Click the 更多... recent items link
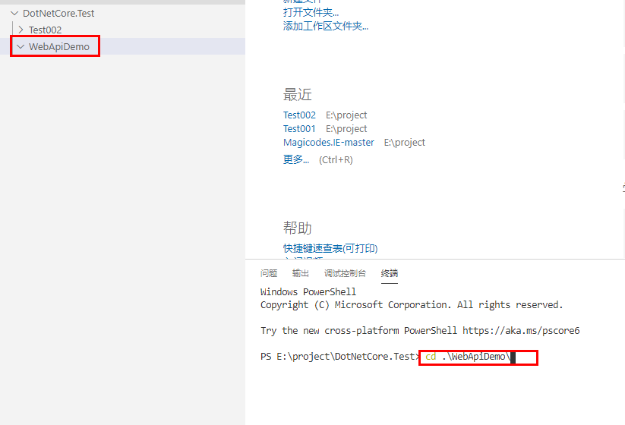This screenshot has height=425, width=625. tap(296, 159)
